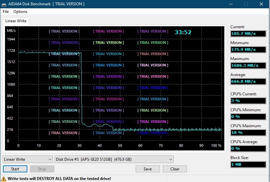Click the Average speed value 666.8 MB/s
Viewport: 270px width, 182px height.
[248, 81]
